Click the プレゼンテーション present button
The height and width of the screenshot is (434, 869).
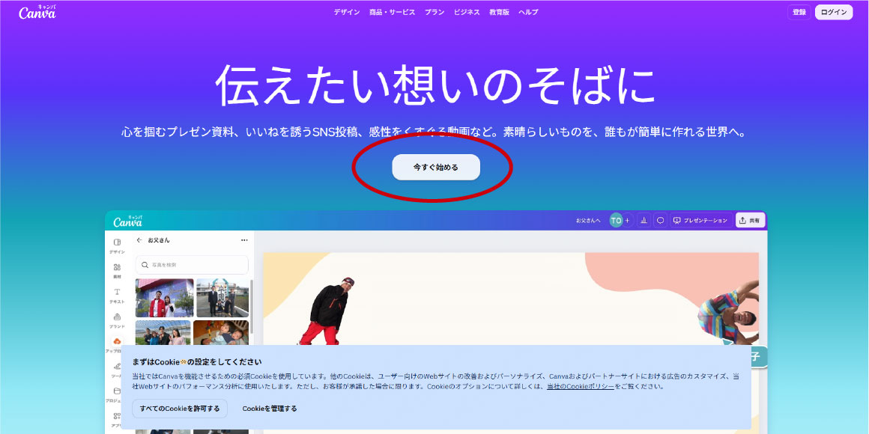coord(700,220)
